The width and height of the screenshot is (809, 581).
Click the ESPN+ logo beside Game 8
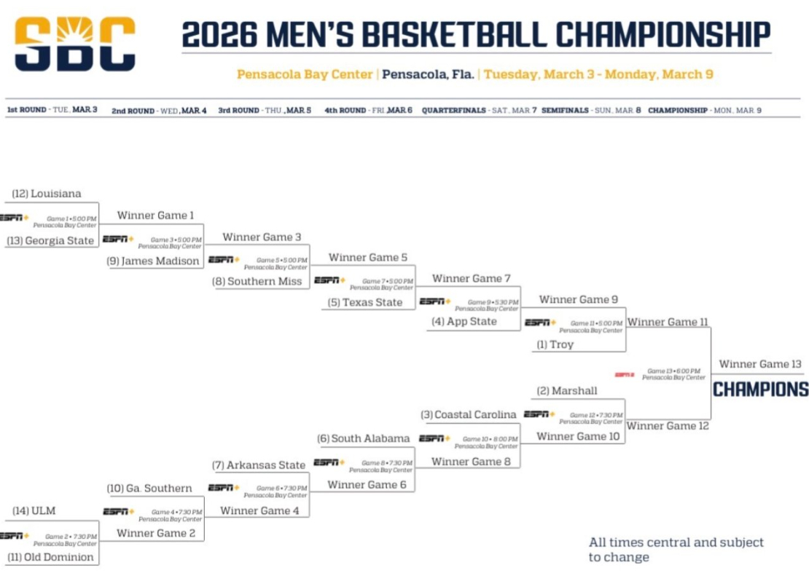click(x=329, y=462)
